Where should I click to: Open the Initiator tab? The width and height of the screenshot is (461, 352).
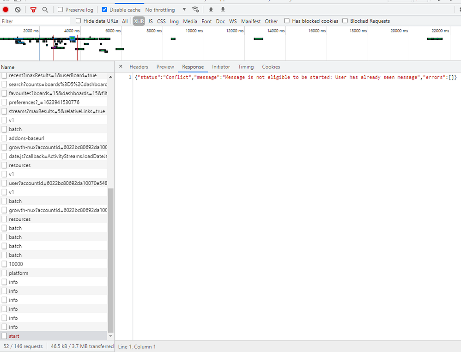(221, 67)
